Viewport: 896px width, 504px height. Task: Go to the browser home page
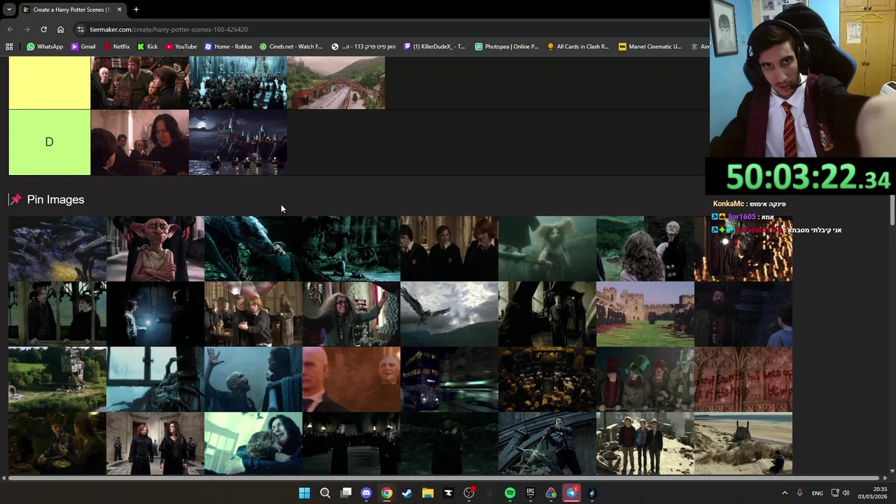pyautogui.click(x=60, y=29)
